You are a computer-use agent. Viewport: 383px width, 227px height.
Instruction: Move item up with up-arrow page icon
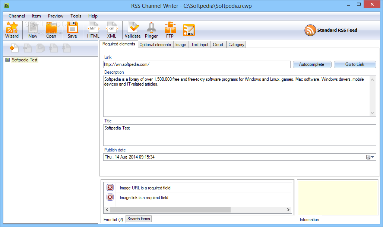point(53,48)
